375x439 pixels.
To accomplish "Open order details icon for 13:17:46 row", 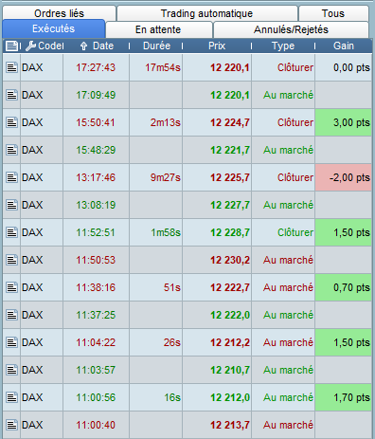I will pyautogui.click(x=11, y=177).
